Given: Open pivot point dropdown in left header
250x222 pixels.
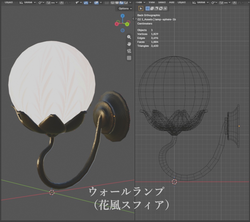Looking at the screenshot, I should 41,2.
